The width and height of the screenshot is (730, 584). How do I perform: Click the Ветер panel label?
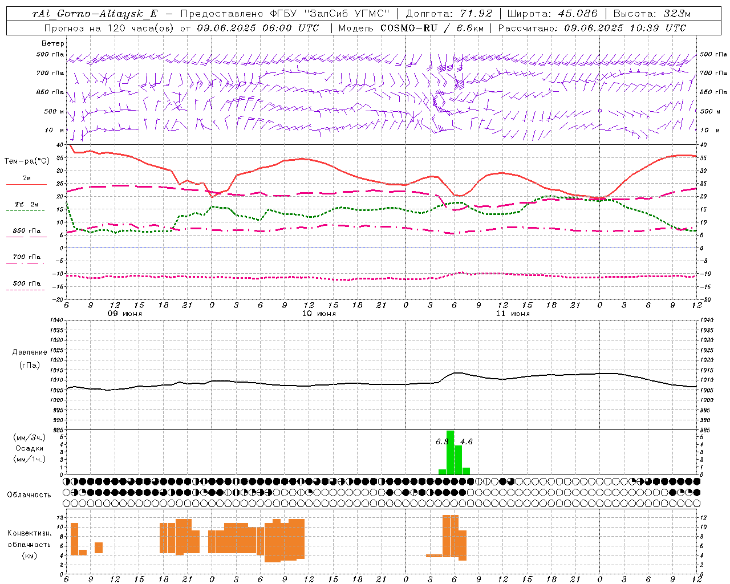[53, 43]
